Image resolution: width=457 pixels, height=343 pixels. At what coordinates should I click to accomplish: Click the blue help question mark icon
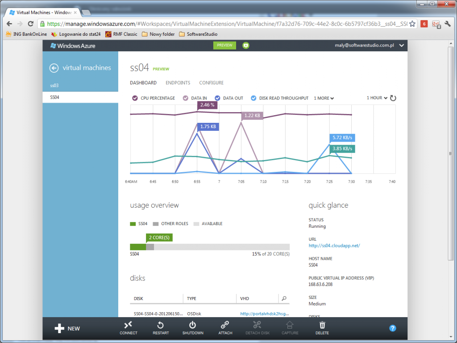[392, 328]
